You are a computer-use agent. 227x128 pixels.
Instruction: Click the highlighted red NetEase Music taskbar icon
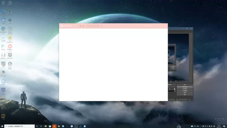coord(54,126)
